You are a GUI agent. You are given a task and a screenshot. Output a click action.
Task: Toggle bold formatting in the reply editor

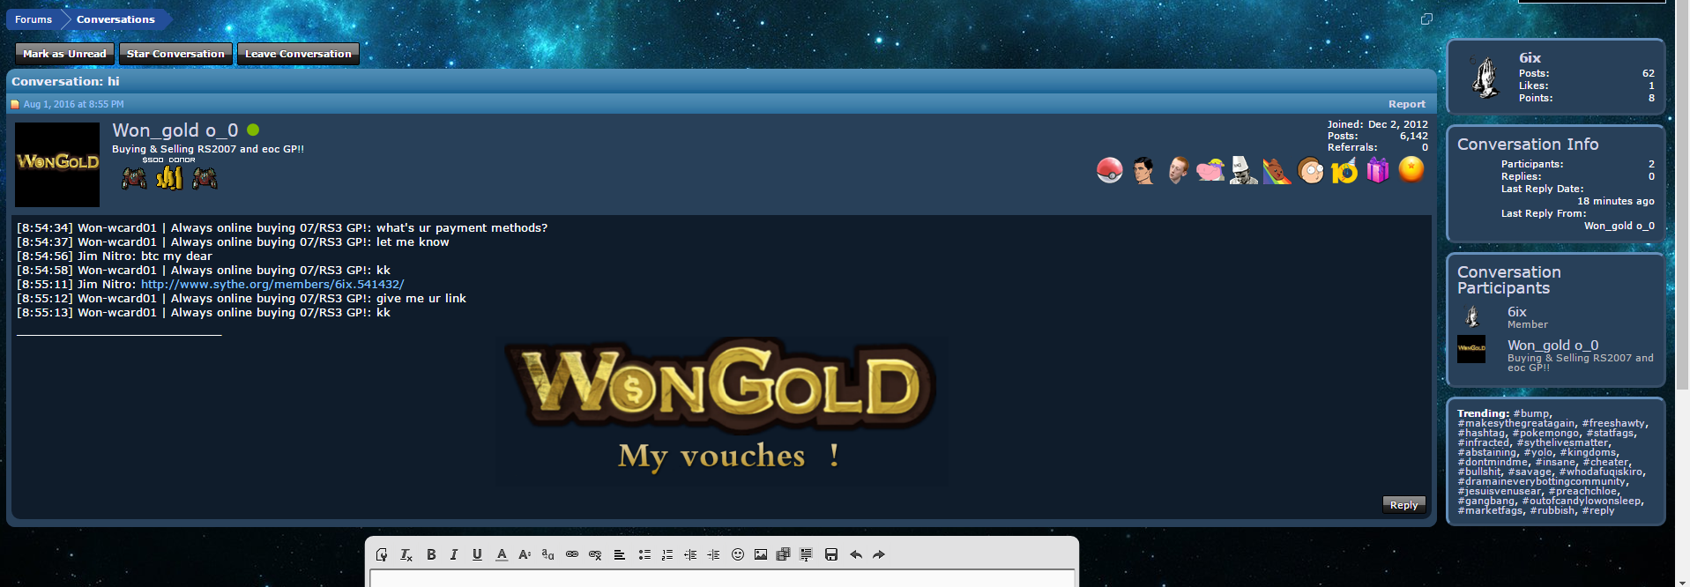431,554
